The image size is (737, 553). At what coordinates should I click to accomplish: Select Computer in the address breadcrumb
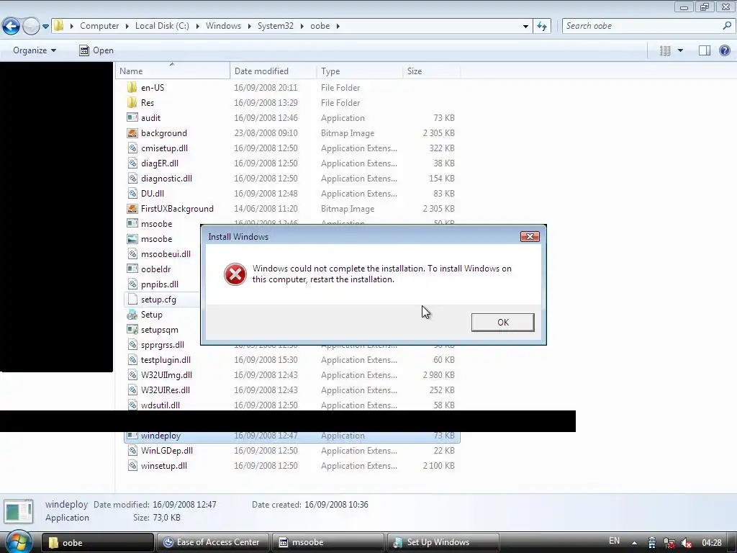tap(99, 26)
